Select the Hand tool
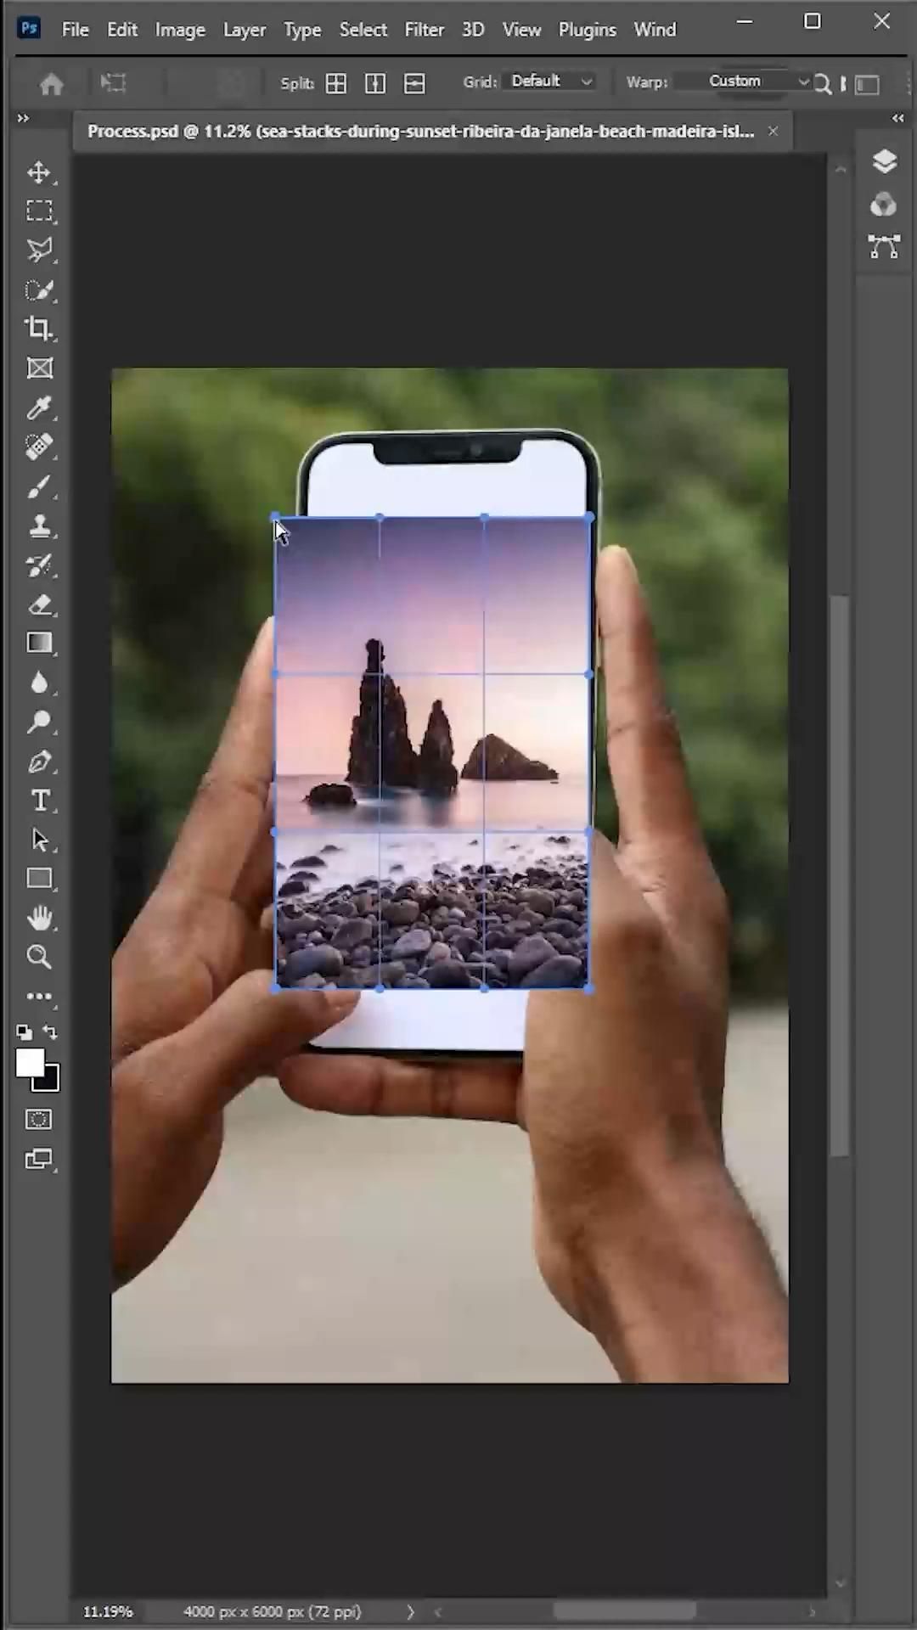This screenshot has height=1630, width=917. (39, 918)
